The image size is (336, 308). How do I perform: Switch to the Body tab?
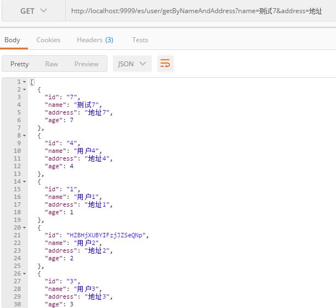[12, 40]
